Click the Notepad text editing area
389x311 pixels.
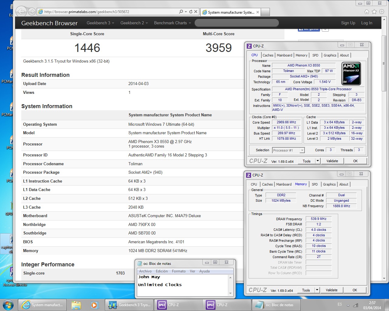(183, 285)
